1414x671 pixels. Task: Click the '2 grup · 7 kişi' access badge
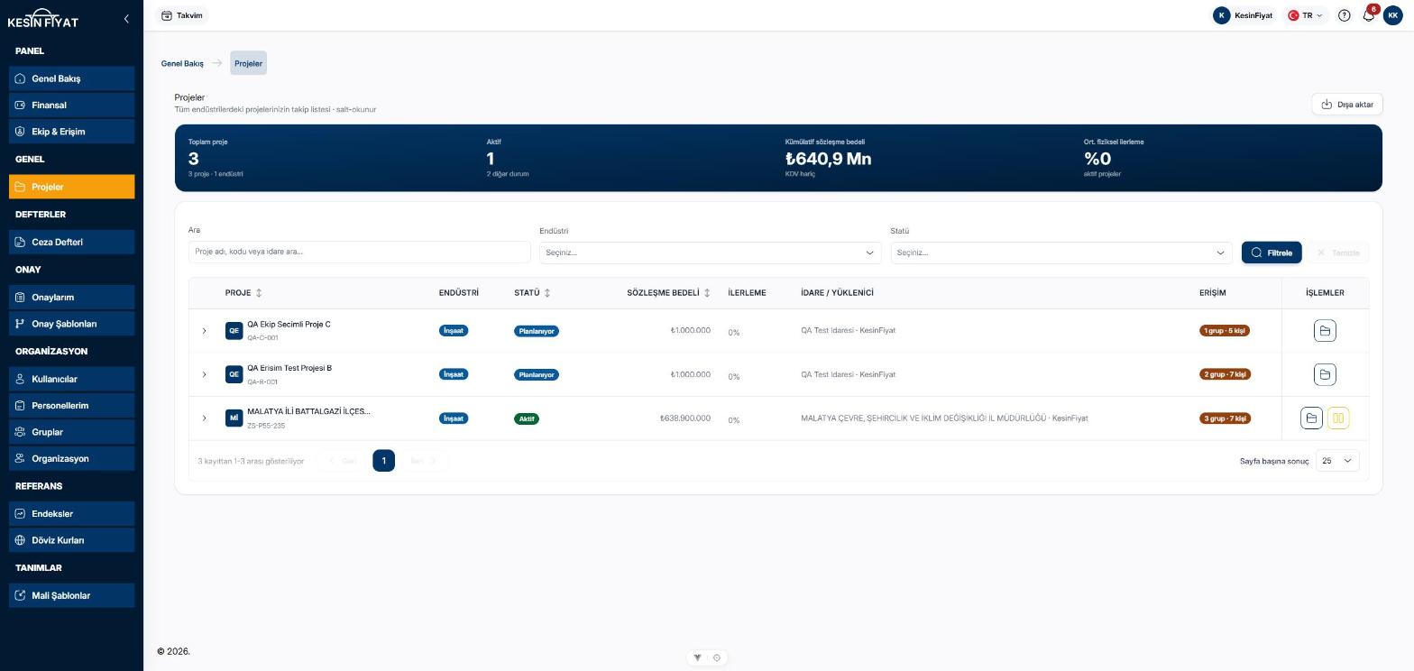1225,374
